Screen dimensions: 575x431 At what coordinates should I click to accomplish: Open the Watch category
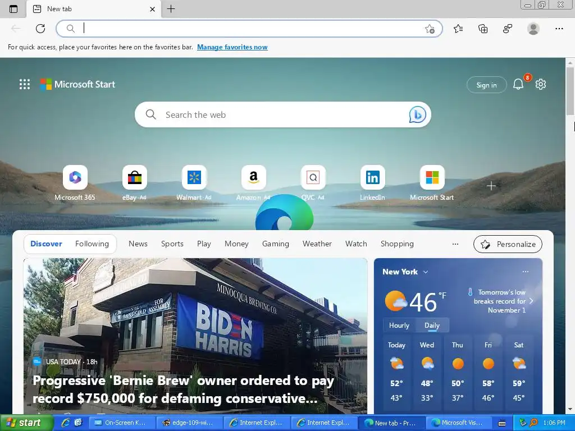(x=356, y=244)
